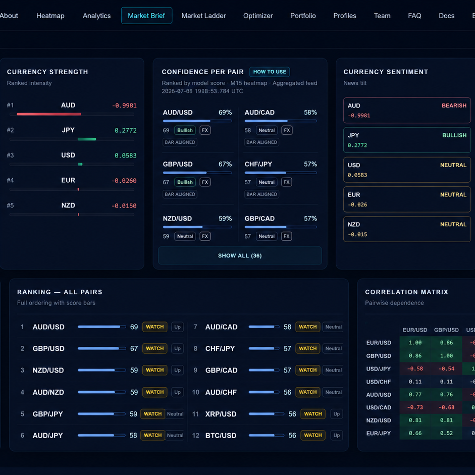Click the HOW TO USE badge
Screen dimensions: 475x475
point(270,72)
